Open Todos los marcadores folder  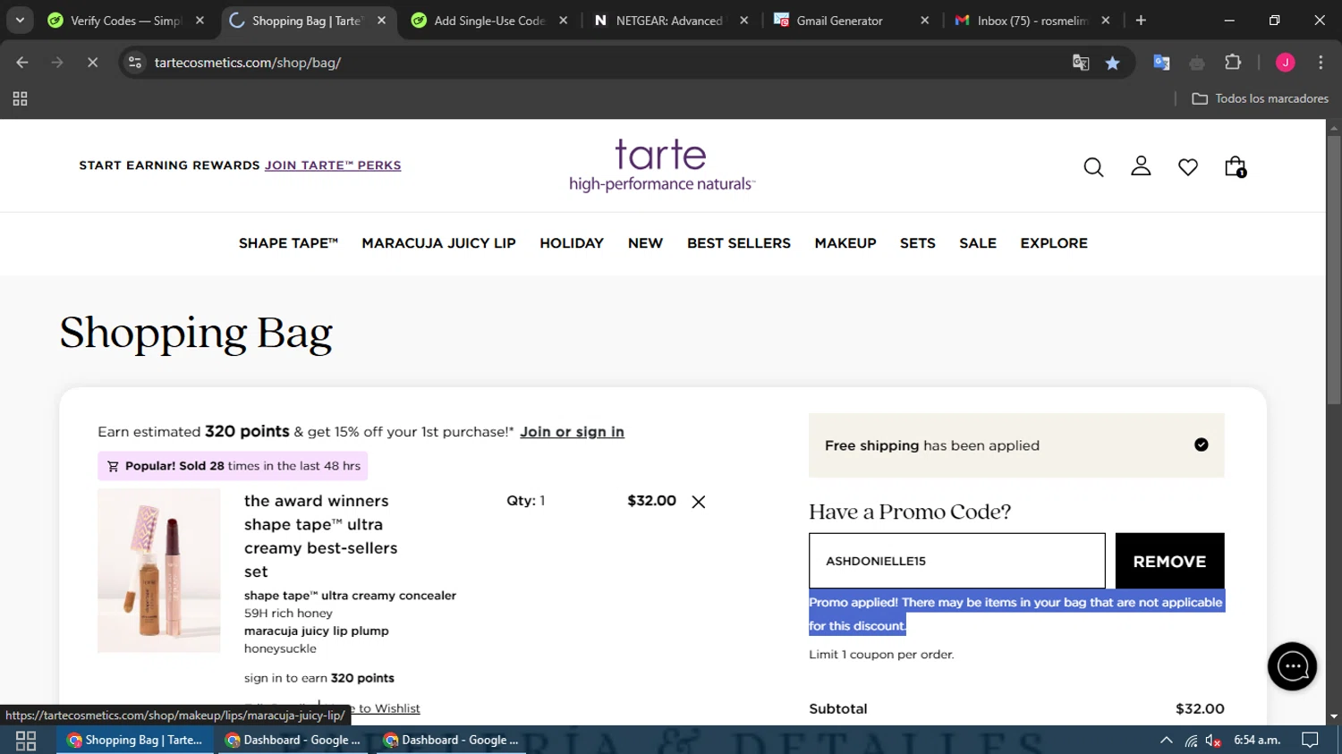pyautogui.click(x=1260, y=98)
